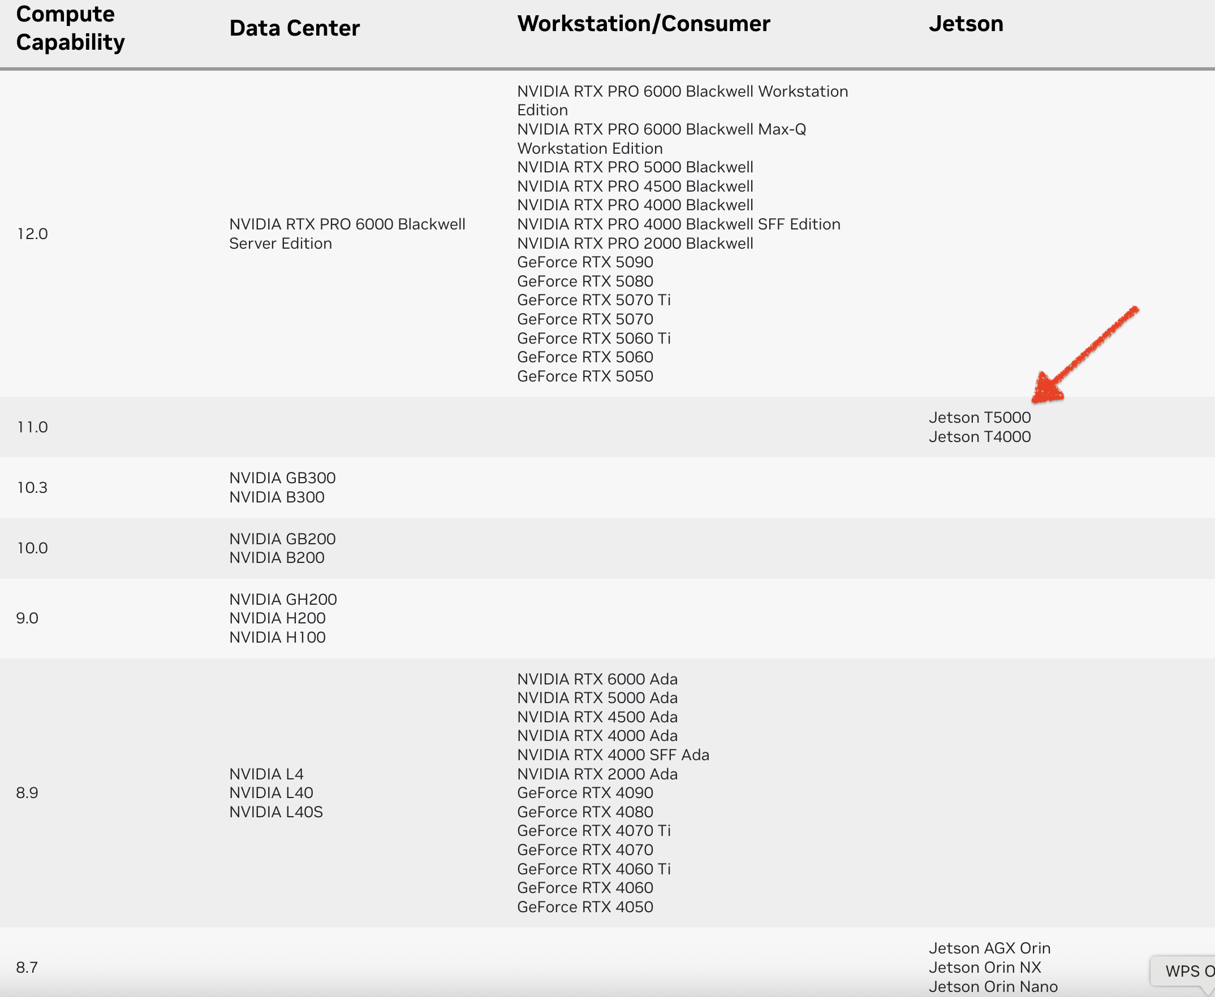Click the Jetson AGX Orin entry
The height and width of the screenshot is (997, 1215).
click(989, 948)
